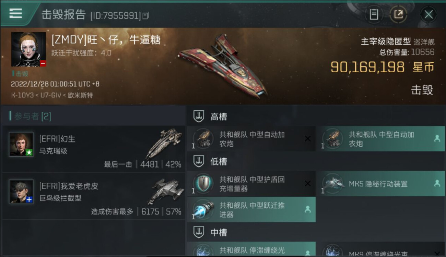Open the hamburger menu at top left
The height and width of the screenshot is (257, 446).
[x=15, y=13]
